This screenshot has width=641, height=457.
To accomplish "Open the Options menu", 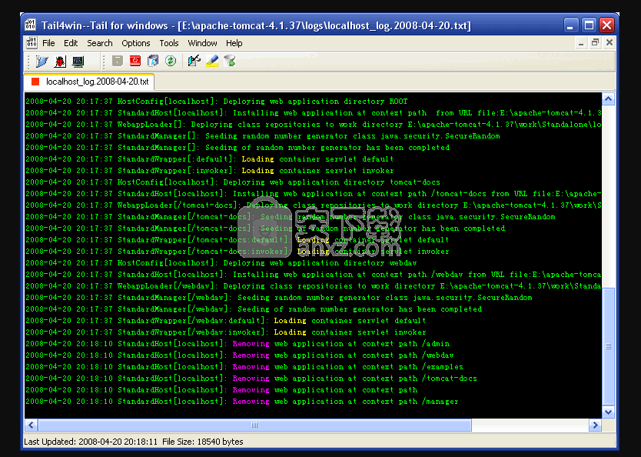I will tap(136, 43).
